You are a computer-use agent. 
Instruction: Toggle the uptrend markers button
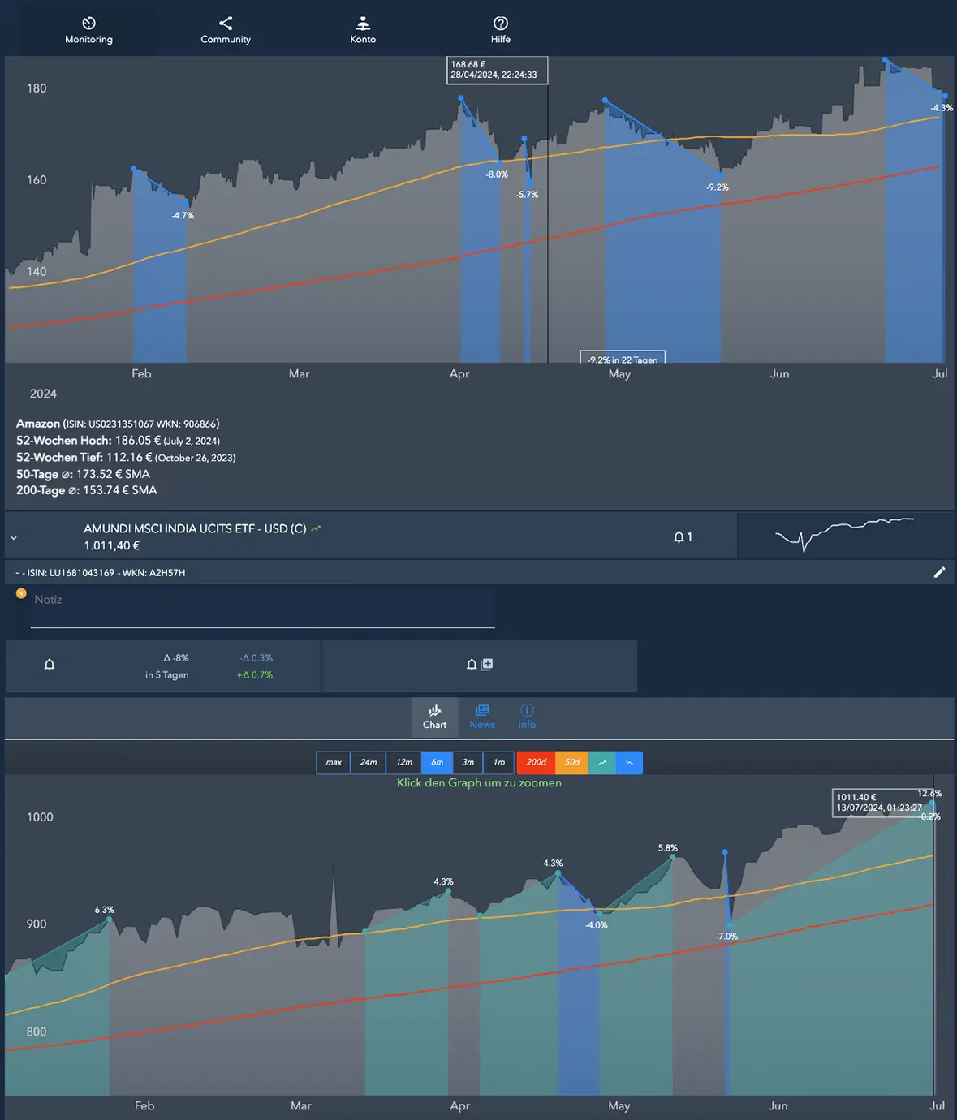click(x=601, y=763)
